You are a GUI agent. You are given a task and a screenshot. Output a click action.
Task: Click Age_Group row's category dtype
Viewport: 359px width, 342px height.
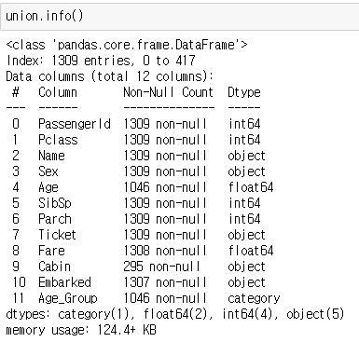254,298
